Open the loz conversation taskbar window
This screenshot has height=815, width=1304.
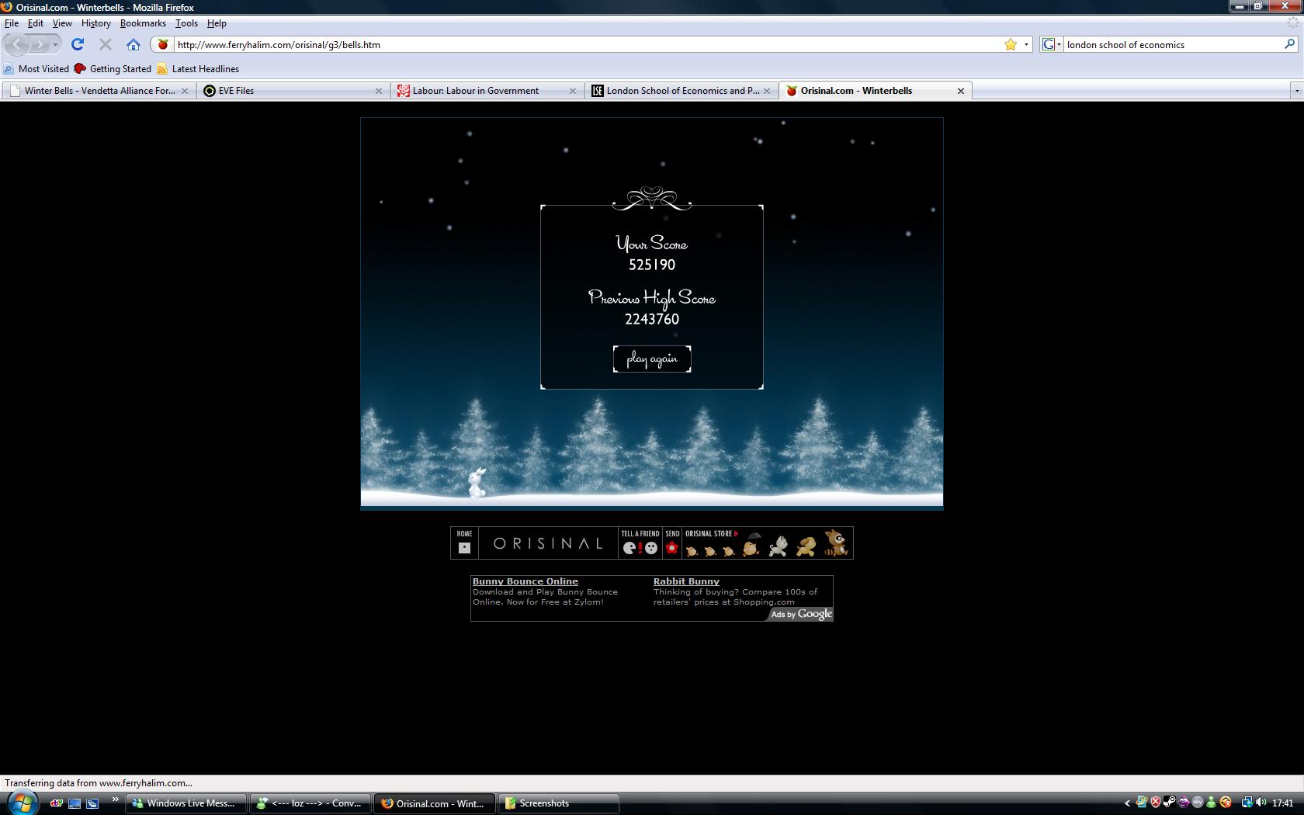coord(310,803)
